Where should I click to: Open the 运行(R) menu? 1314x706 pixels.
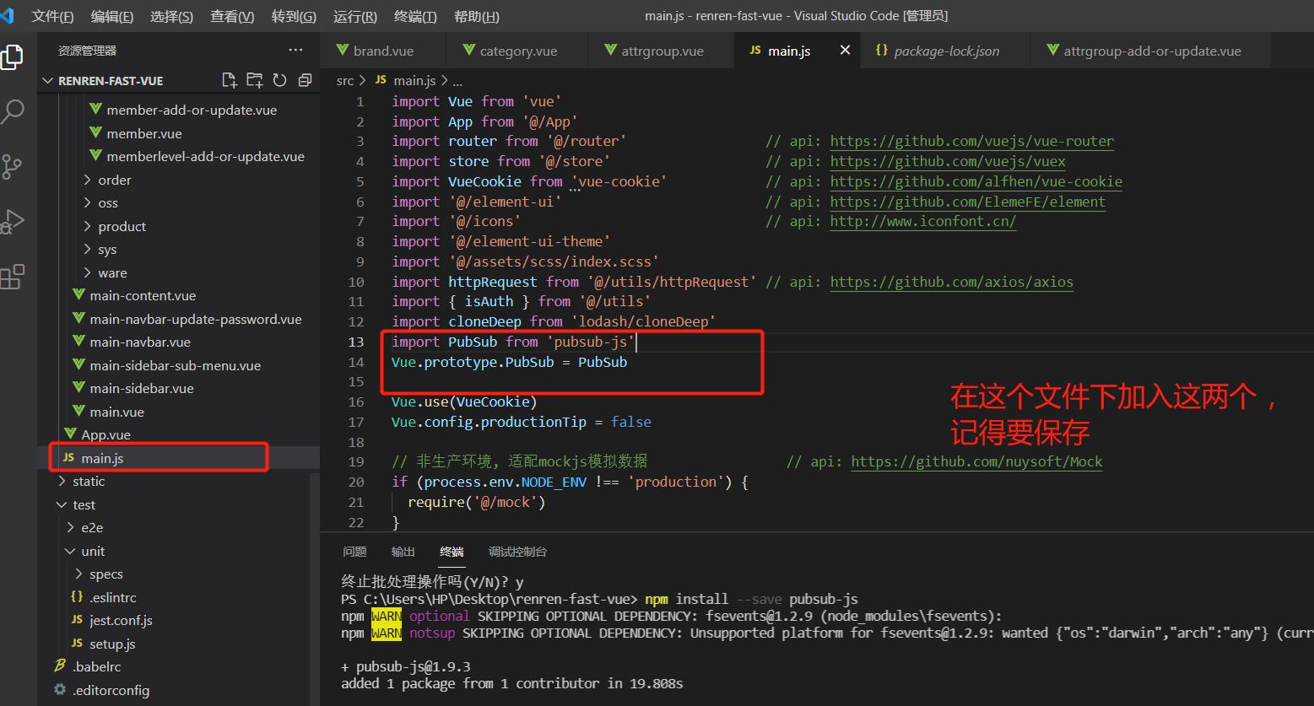(355, 16)
